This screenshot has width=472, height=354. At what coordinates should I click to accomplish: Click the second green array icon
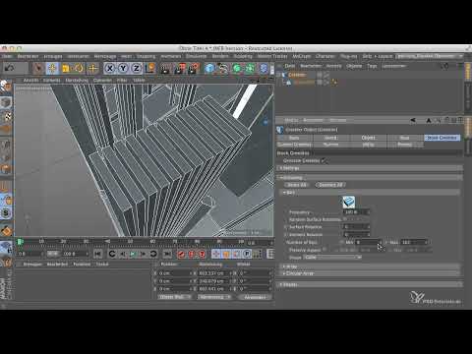coord(250,69)
